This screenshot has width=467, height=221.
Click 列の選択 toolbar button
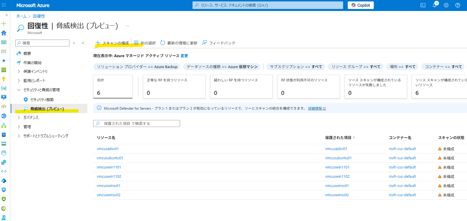pyautogui.click(x=145, y=43)
